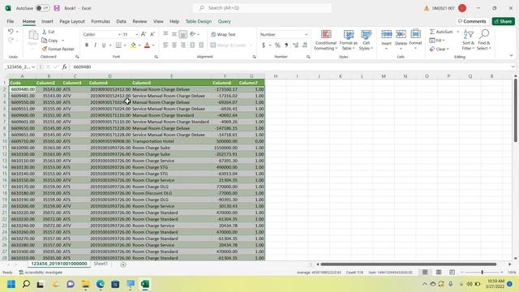Collapse the ribbon with the chevron
The width and height of the screenshot is (519, 292).
pyautogui.click(x=511, y=56)
